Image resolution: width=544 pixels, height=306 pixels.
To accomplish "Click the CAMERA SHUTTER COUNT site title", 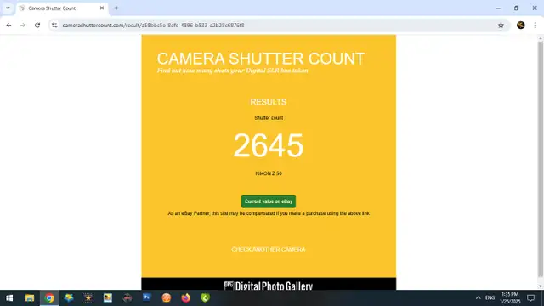I will 261,59.
